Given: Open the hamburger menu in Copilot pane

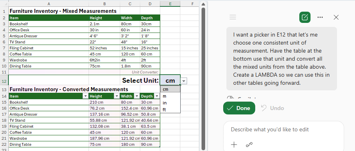Looking at the screenshot, I should pyautogui.click(x=233, y=17).
